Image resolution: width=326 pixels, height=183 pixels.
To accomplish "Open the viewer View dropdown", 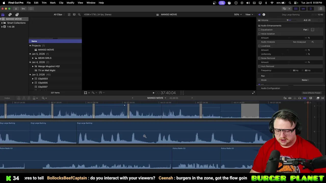I will coord(249,14).
